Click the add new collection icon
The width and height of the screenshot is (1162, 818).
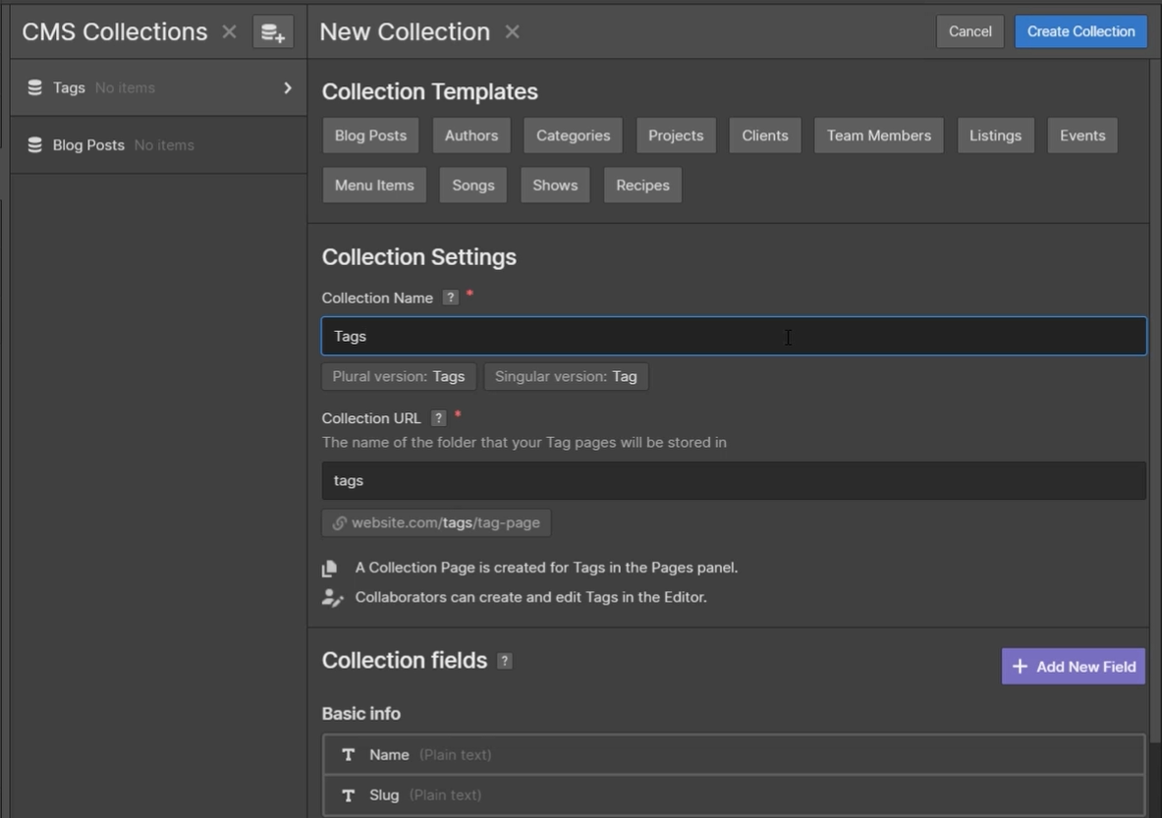pos(273,31)
